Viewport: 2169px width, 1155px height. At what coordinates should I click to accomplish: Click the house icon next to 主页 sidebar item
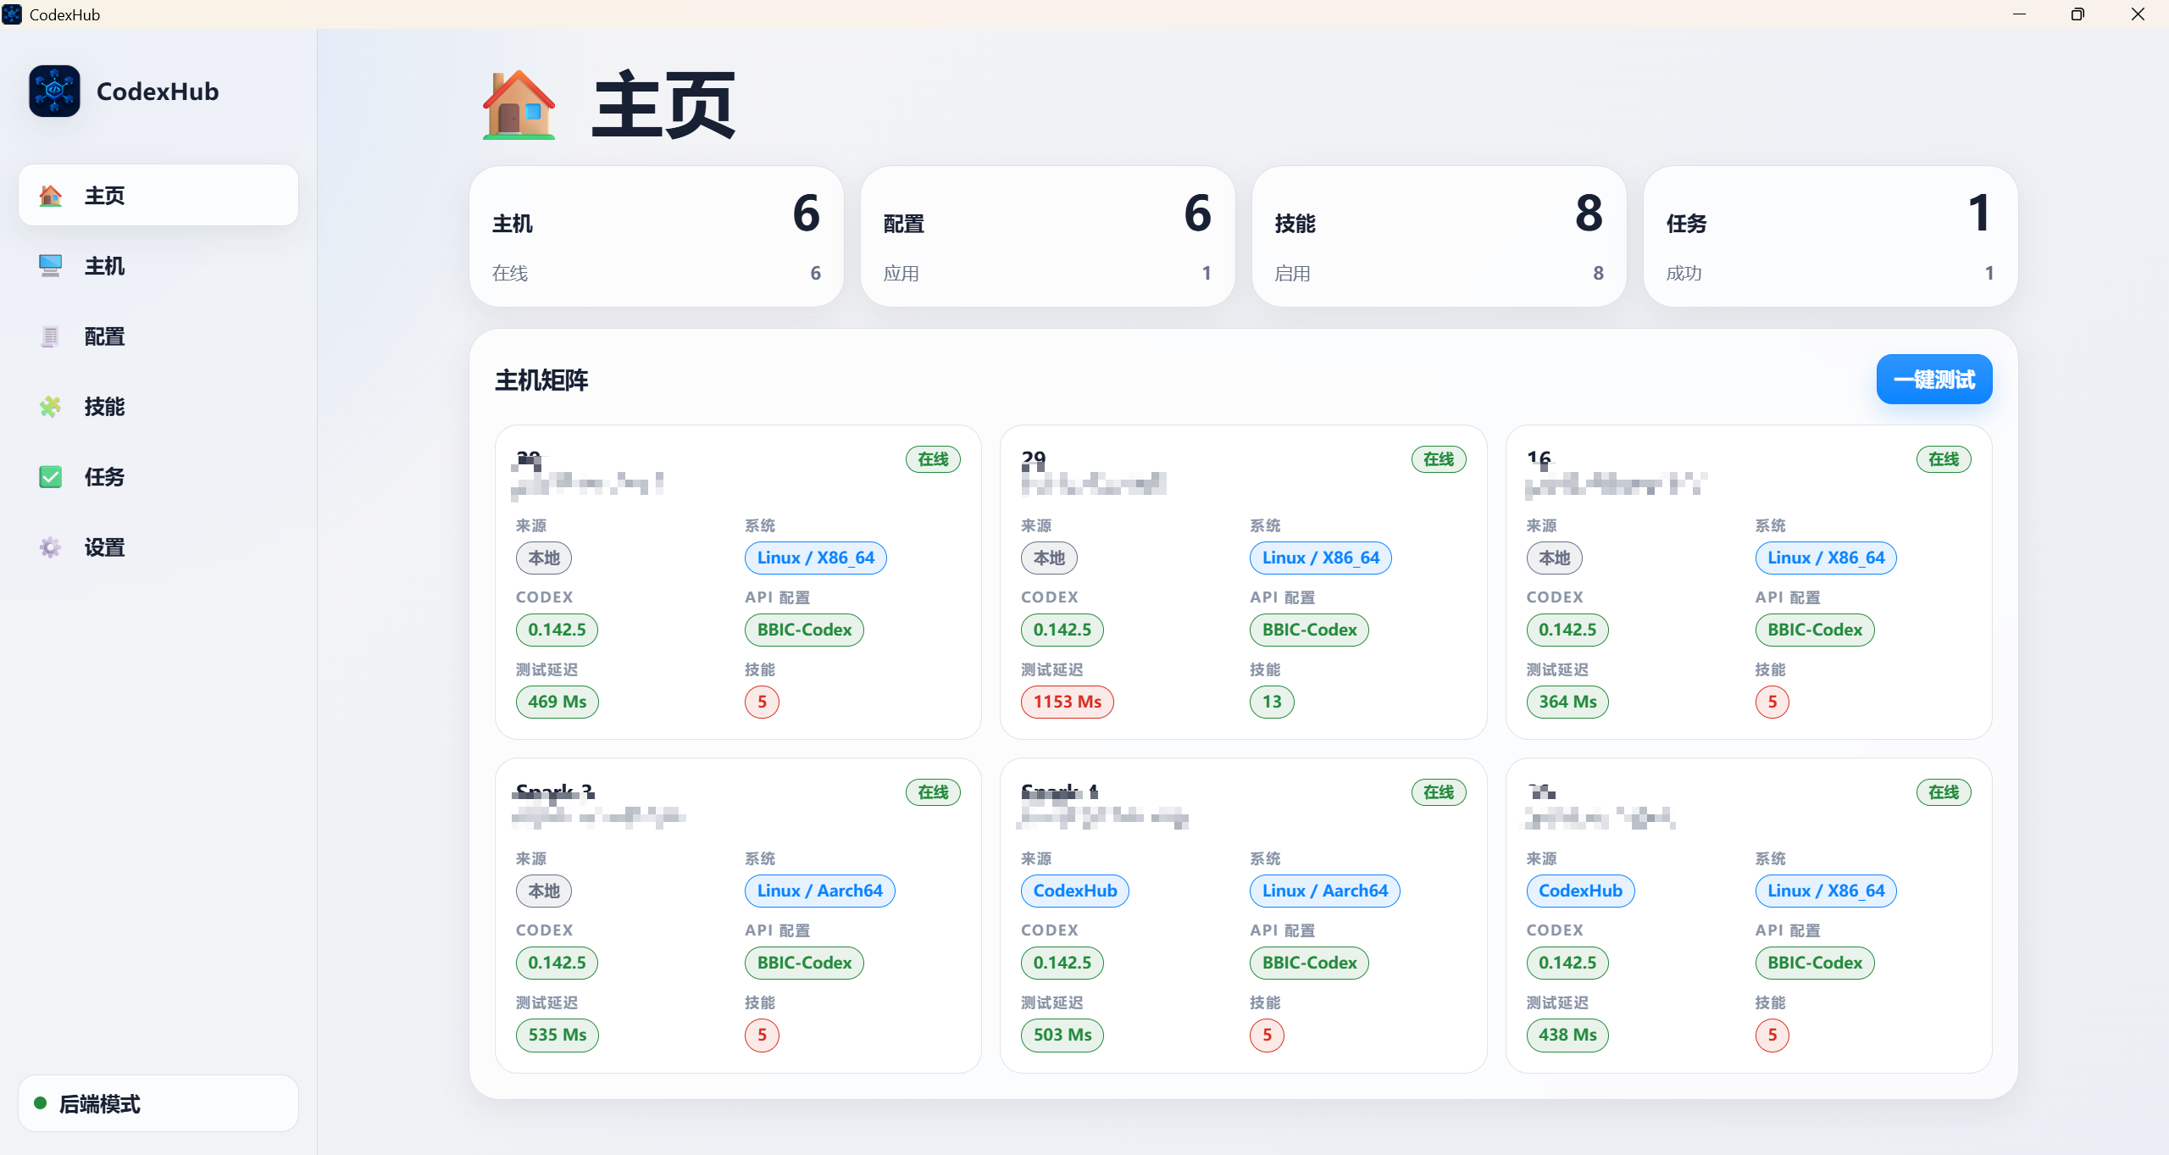[51, 196]
